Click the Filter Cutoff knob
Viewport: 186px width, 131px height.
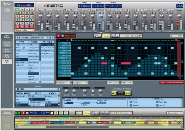[x=66, y=91]
